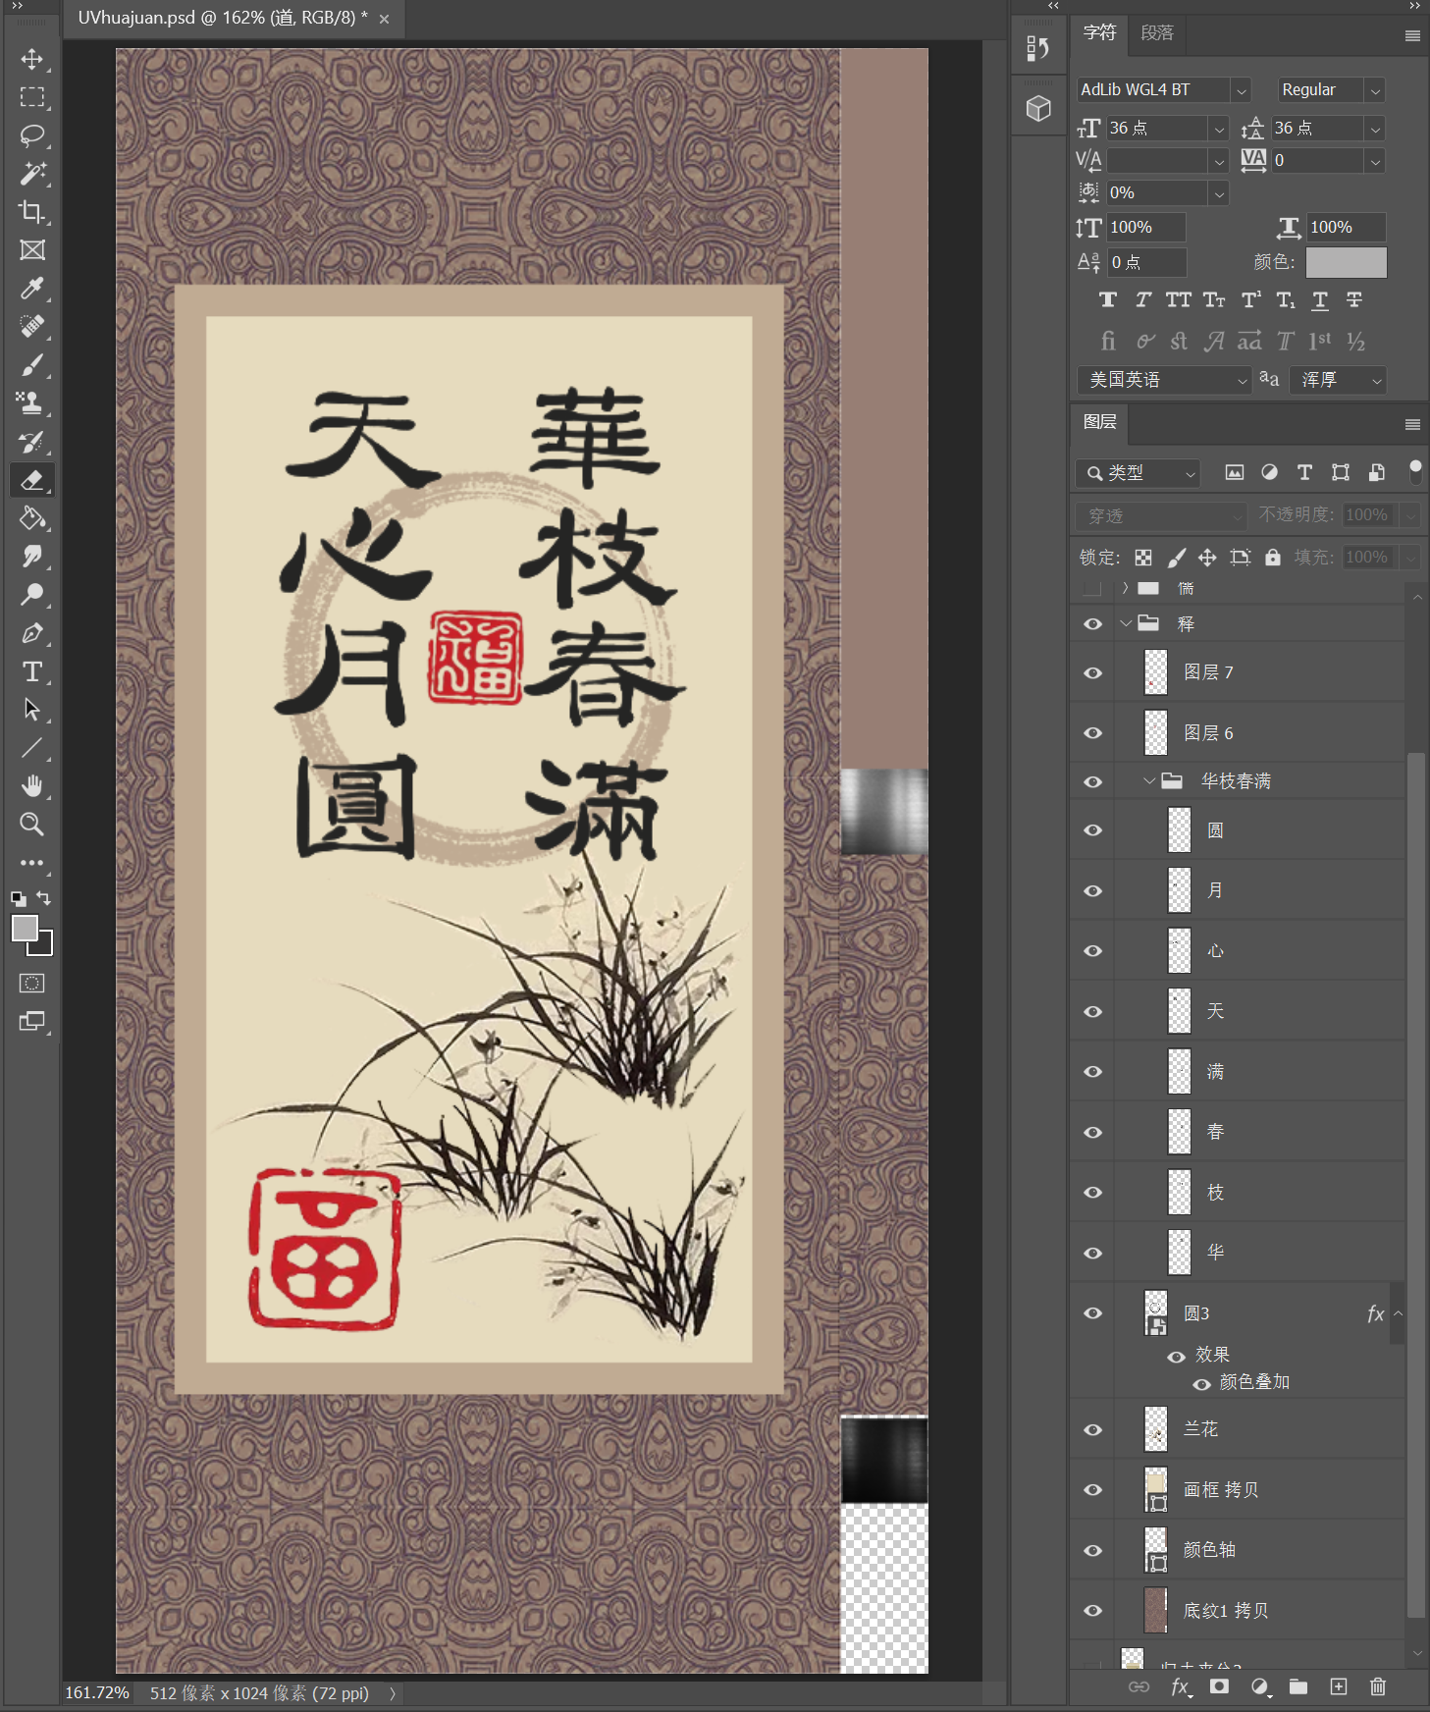
Task: Pick the Eyedropper tool
Action: click(32, 289)
